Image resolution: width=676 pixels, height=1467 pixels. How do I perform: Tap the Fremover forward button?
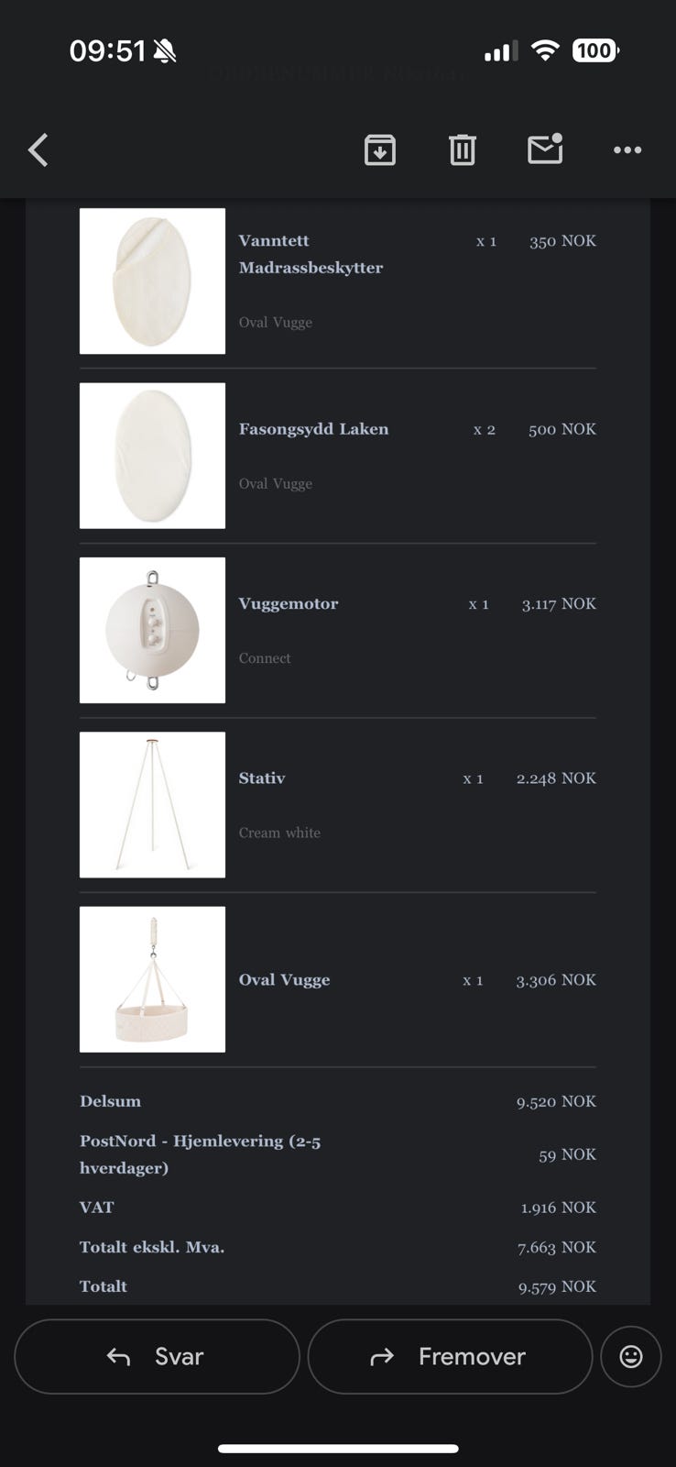pos(450,1356)
